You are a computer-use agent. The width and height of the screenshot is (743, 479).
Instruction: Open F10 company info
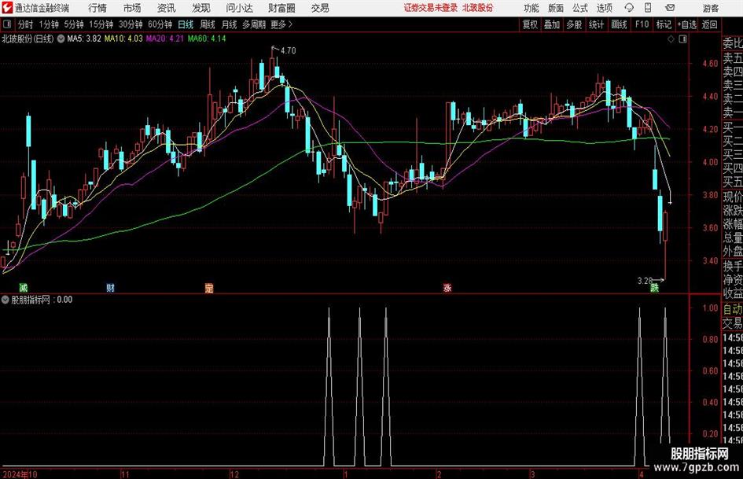[x=642, y=24]
